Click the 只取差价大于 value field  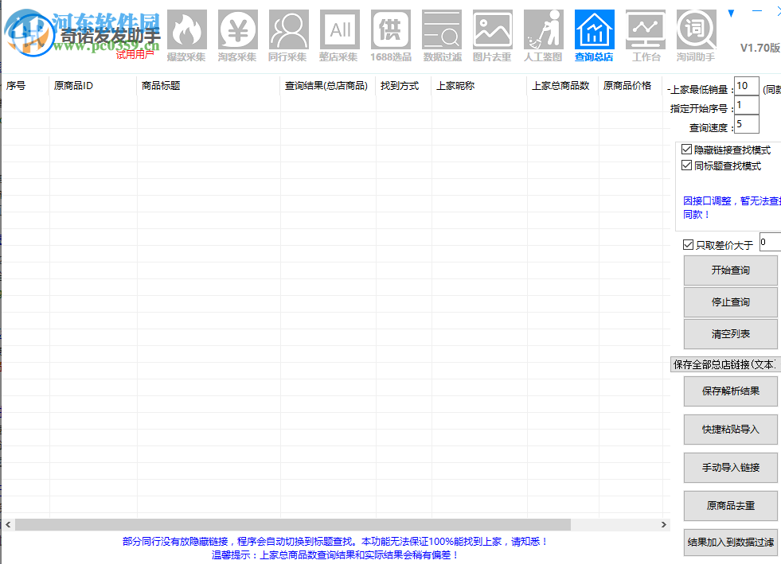[770, 242]
